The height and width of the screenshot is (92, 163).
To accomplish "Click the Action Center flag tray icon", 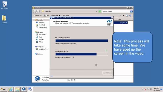I will [x=148, y=89].
